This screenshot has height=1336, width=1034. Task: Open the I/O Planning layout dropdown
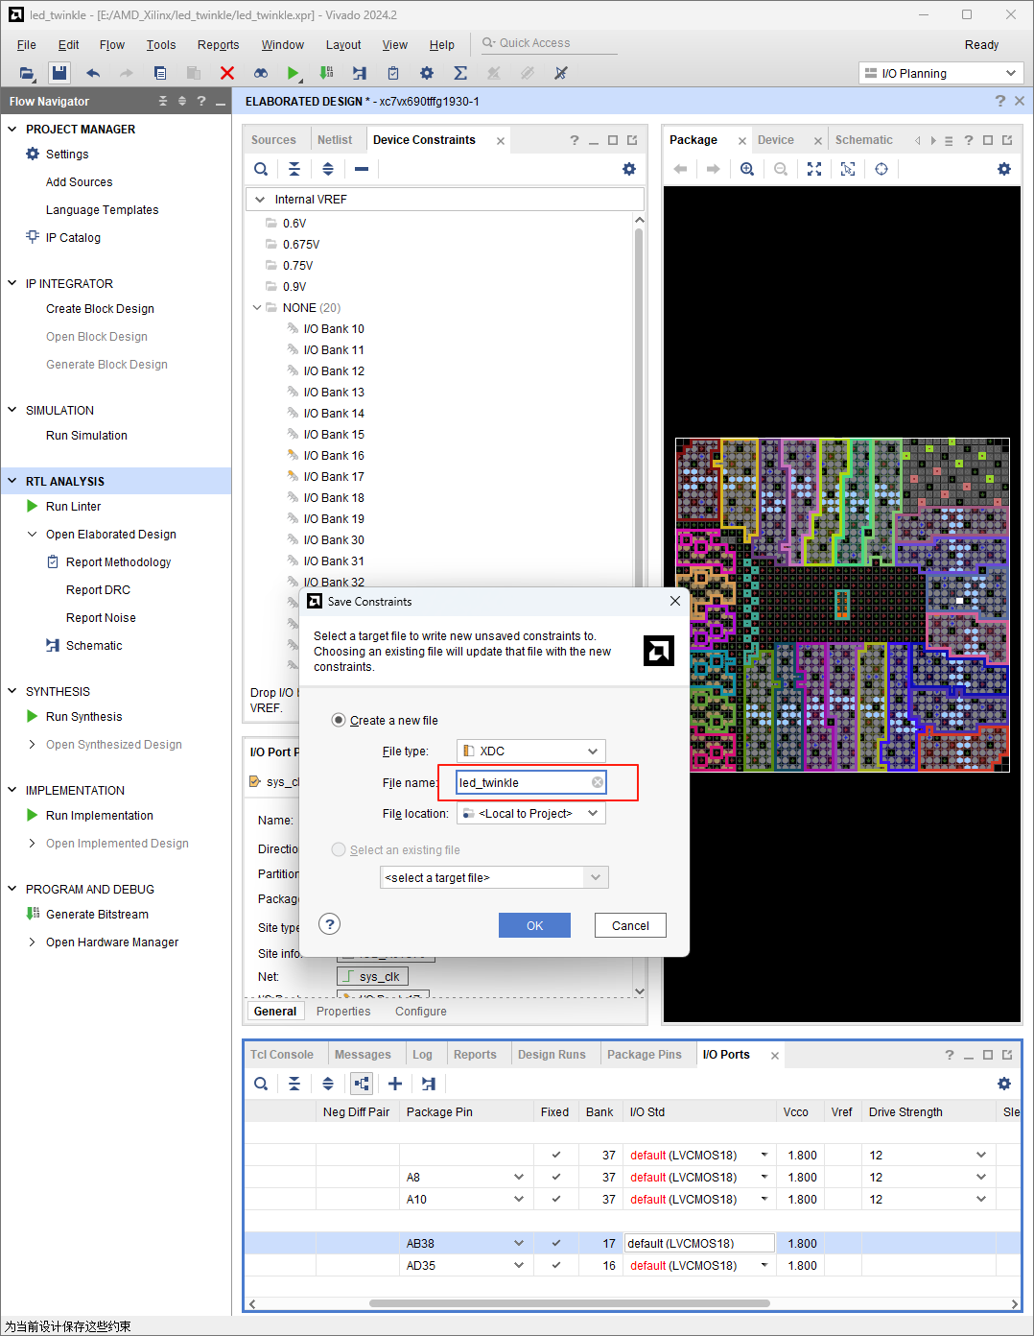[941, 73]
